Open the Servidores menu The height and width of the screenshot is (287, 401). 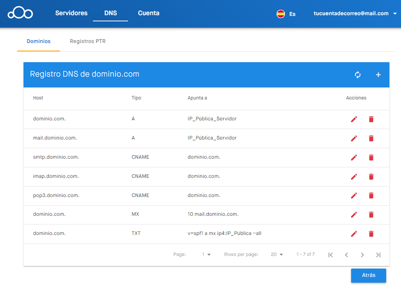[x=71, y=13]
